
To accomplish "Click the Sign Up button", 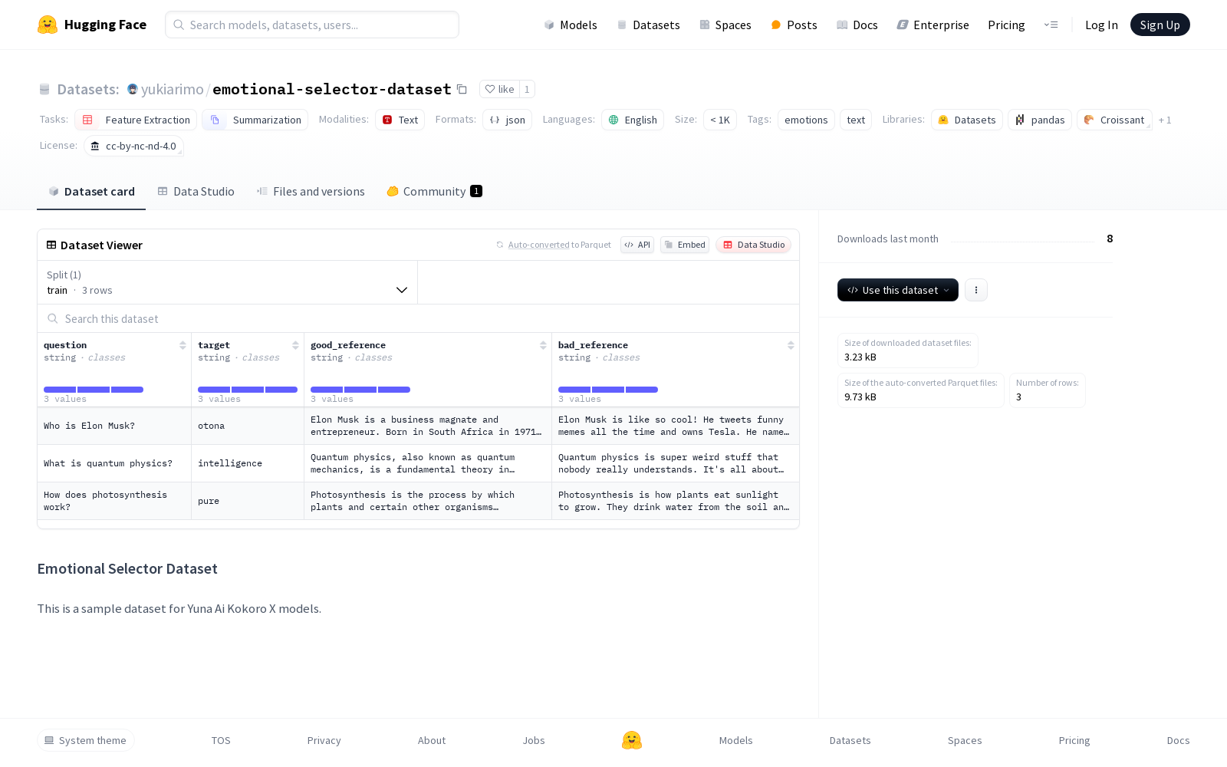I will [x=1160, y=25].
